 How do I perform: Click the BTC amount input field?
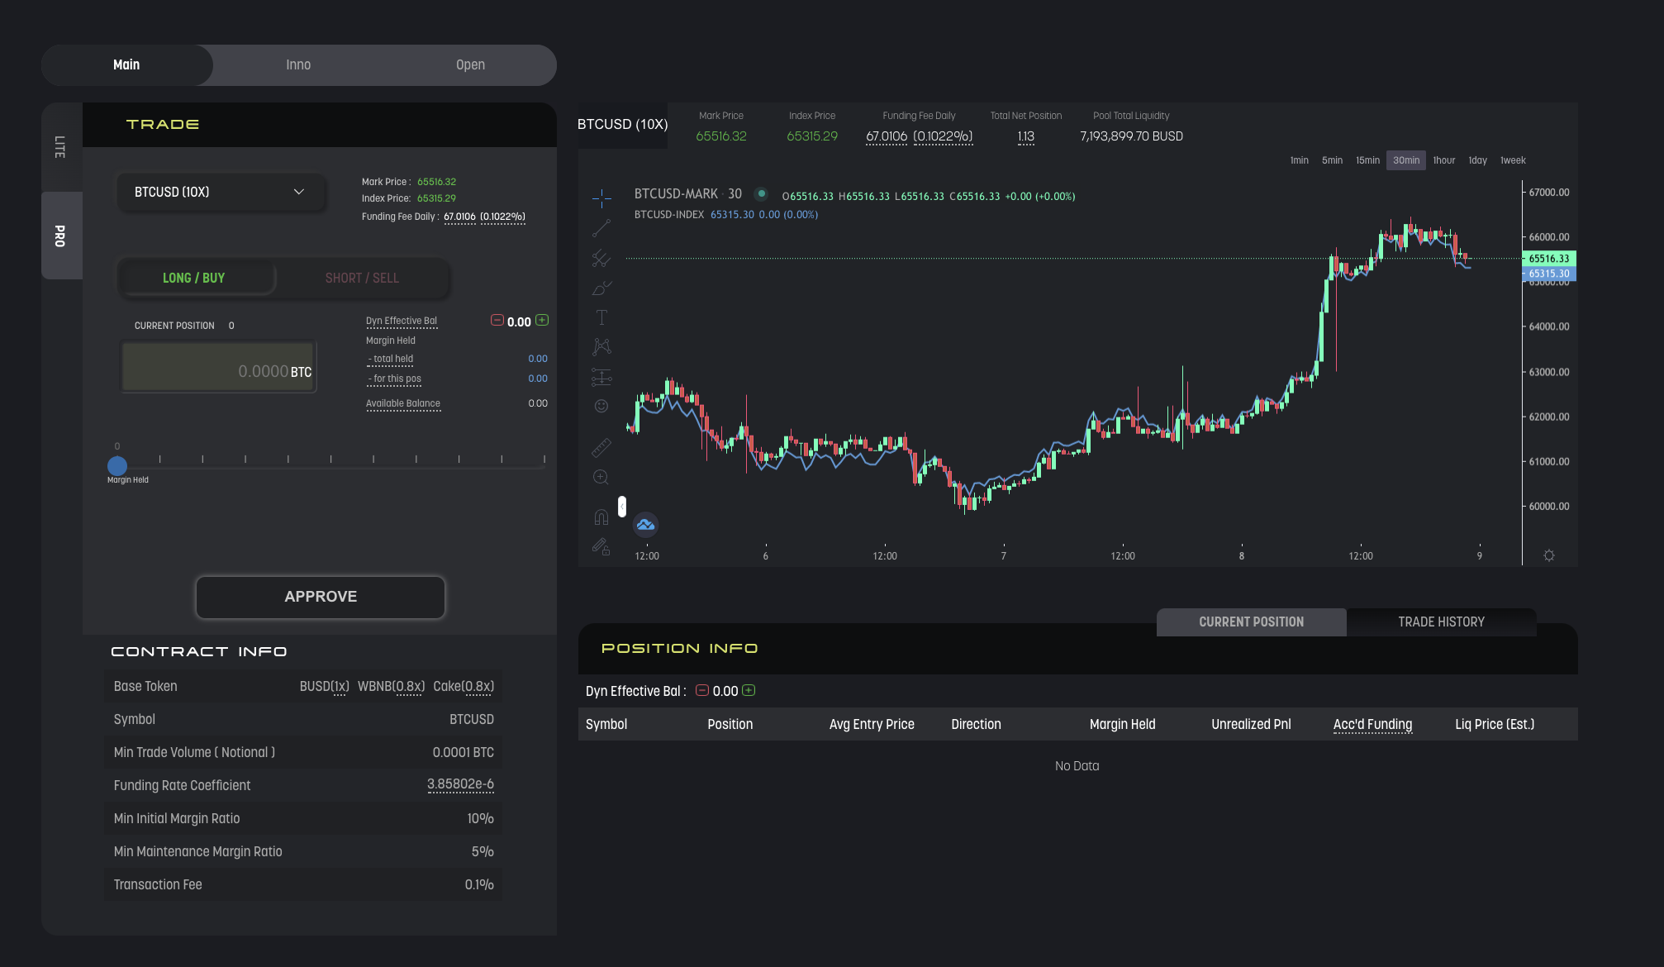(x=219, y=367)
